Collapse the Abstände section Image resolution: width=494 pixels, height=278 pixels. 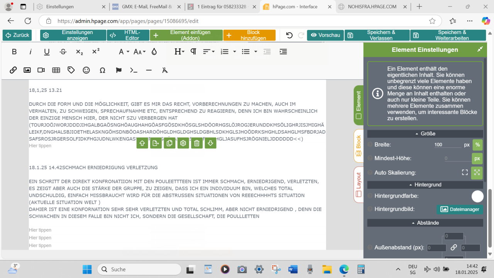coord(425,223)
